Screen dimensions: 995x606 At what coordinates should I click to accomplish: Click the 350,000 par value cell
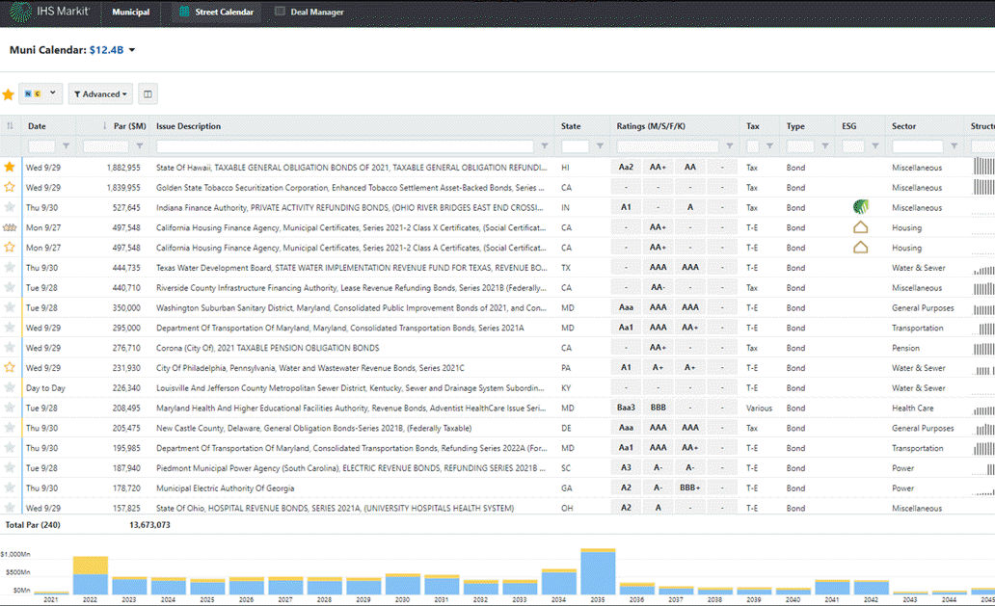tap(126, 308)
